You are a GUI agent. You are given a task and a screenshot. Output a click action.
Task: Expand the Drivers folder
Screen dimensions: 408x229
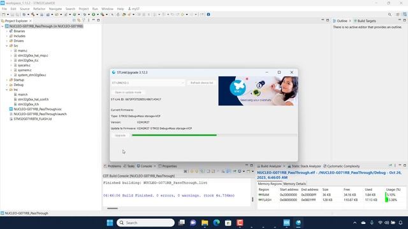(x=7, y=41)
